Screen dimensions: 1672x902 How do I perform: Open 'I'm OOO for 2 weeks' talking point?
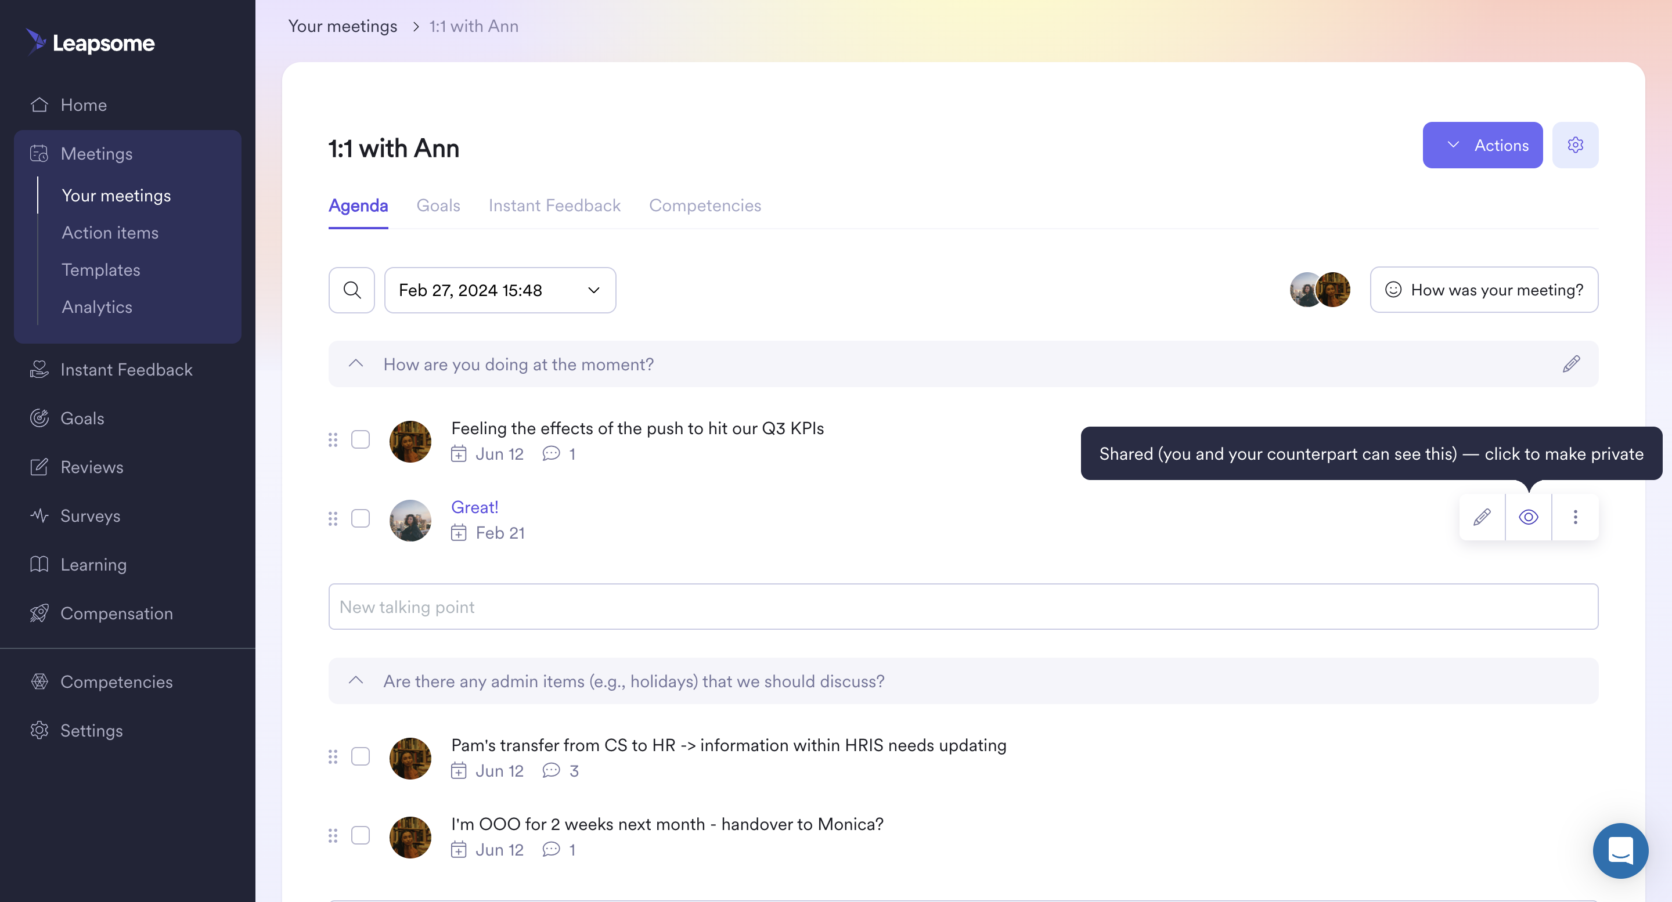(x=667, y=824)
